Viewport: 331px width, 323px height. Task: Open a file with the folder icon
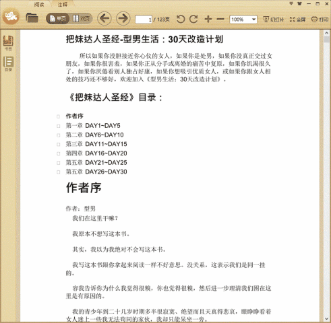[x=32, y=18]
